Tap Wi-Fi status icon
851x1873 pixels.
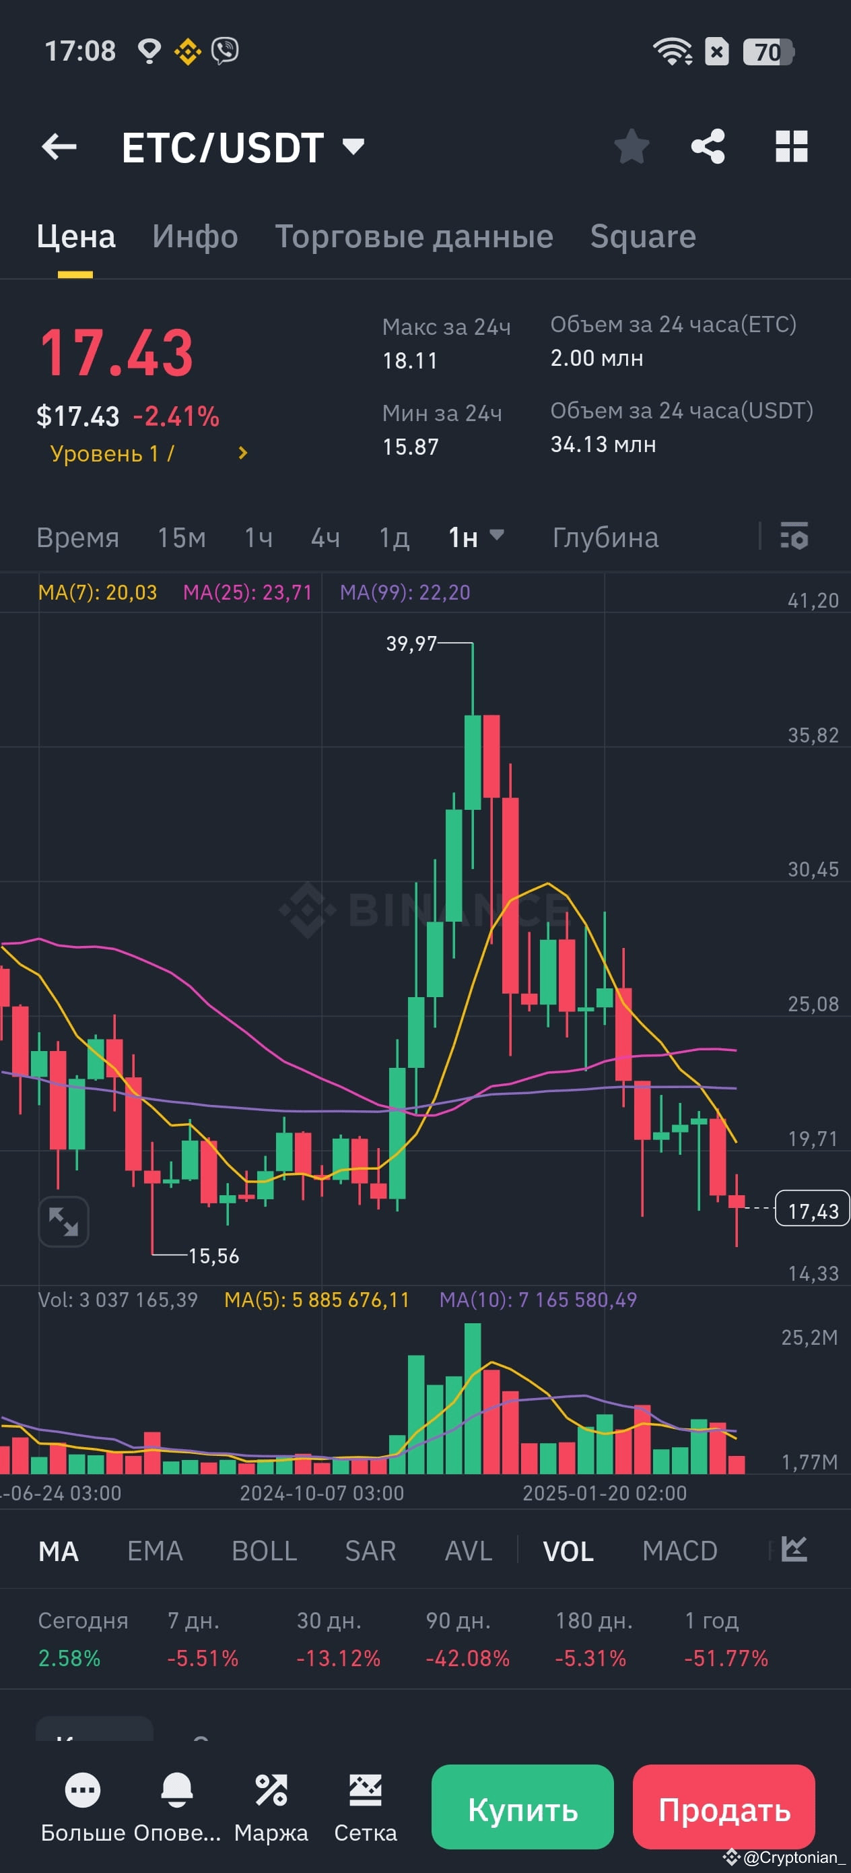[672, 52]
